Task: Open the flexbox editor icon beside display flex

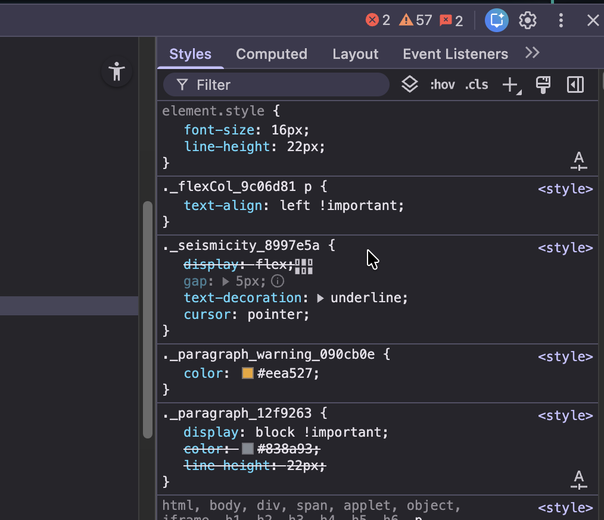Action: [304, 265]
